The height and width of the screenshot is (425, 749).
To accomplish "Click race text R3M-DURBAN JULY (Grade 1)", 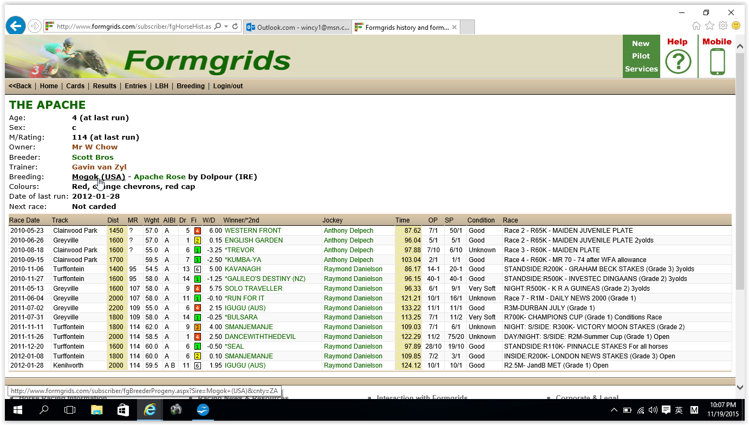I will click(548, 308).
